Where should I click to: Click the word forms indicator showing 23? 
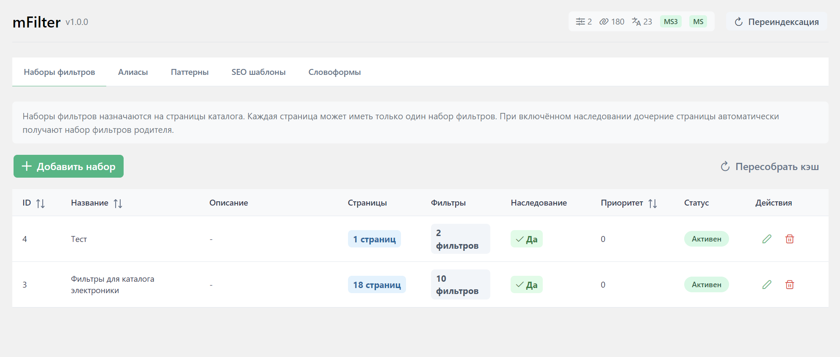[642, 22]
